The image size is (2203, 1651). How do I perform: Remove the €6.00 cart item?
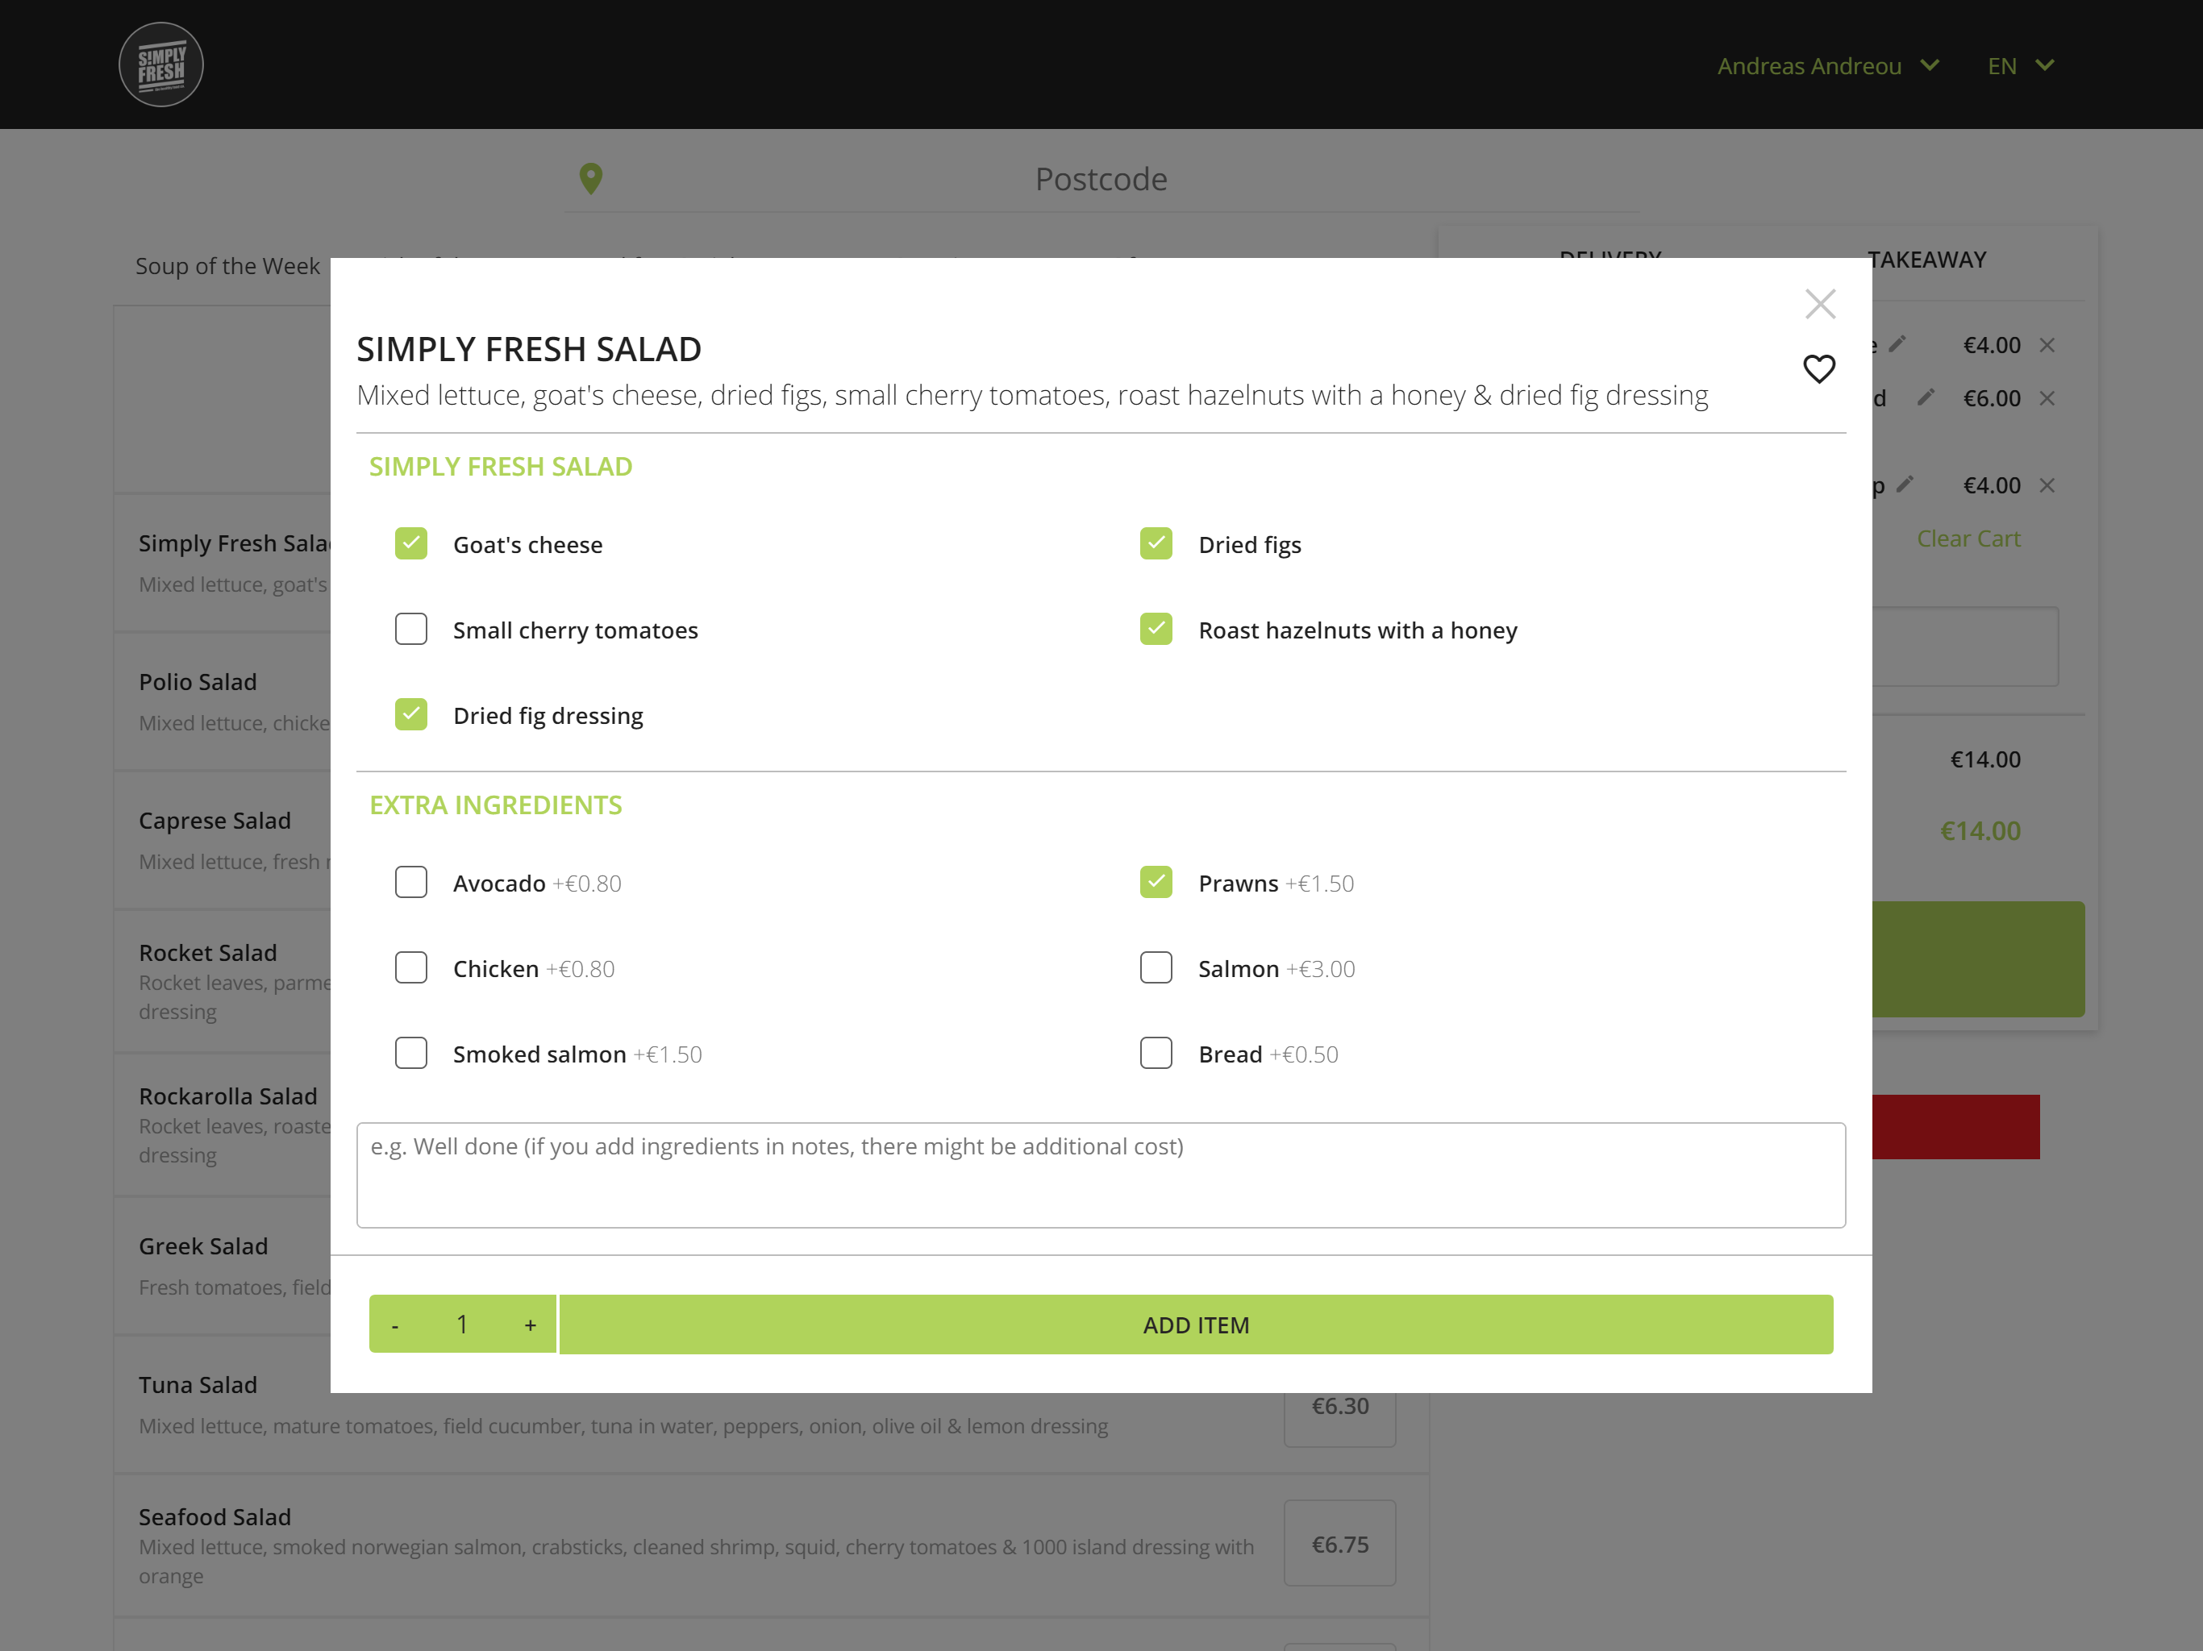(2047, 398)
